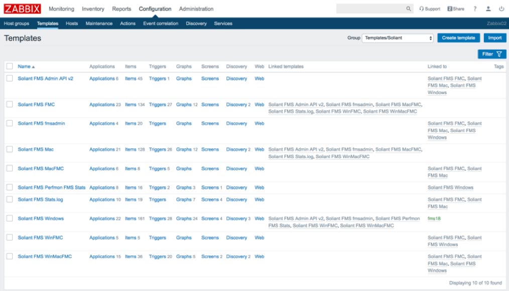This screenshot has width=509, height=291.
Task: Check the Soliant FMS WinFMC row
Action: pyautogui.click(x=10, y=237)
